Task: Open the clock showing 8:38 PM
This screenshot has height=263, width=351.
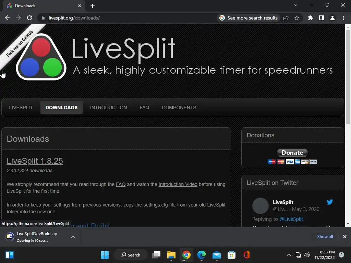Action: (325, 255)
